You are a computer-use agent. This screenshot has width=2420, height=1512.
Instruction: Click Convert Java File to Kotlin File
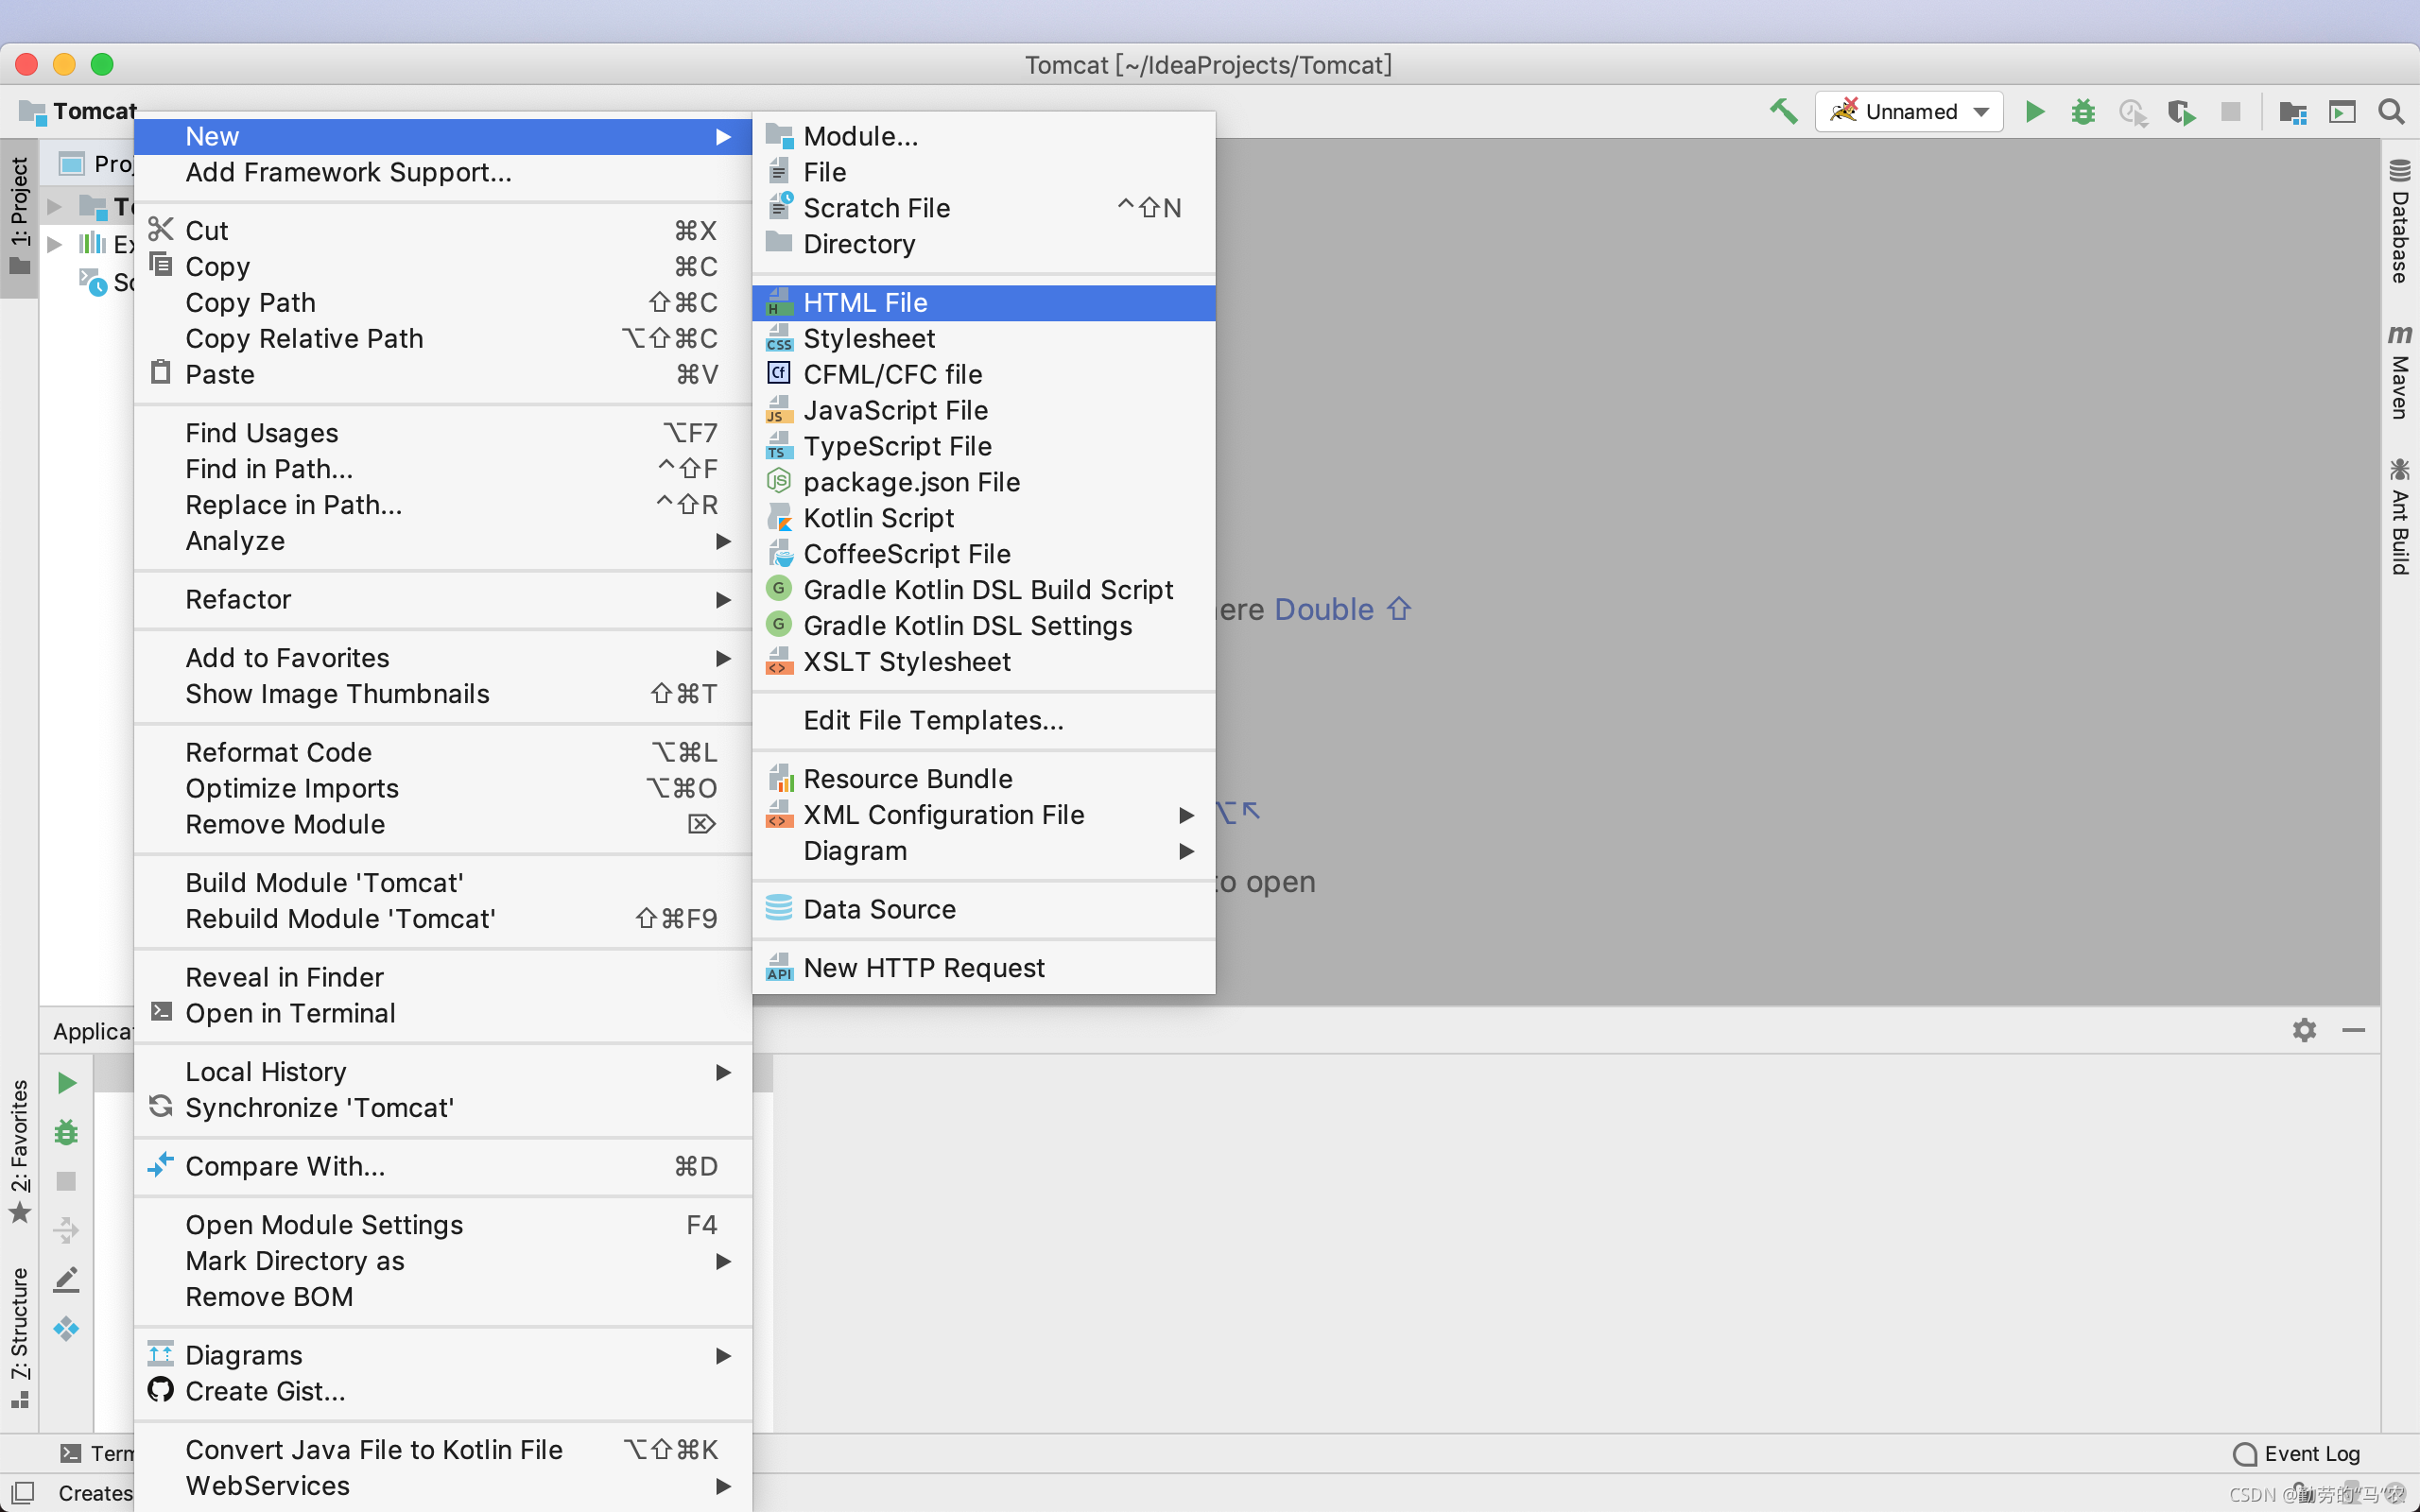(x=442, y=1450)
